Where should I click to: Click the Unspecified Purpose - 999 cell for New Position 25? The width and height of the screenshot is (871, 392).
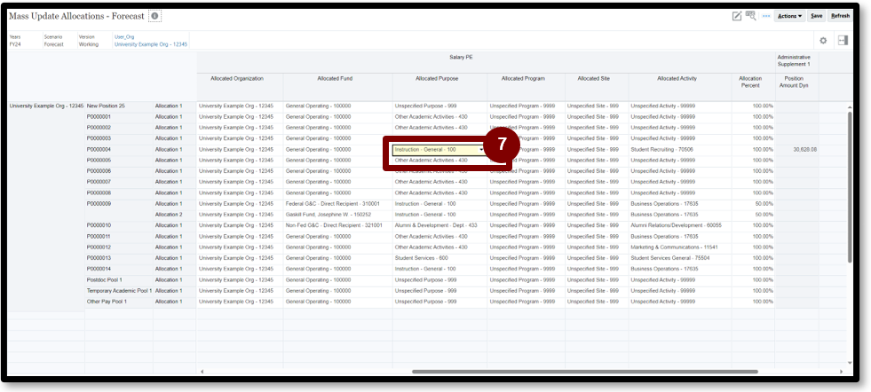[x=439, y=106]
